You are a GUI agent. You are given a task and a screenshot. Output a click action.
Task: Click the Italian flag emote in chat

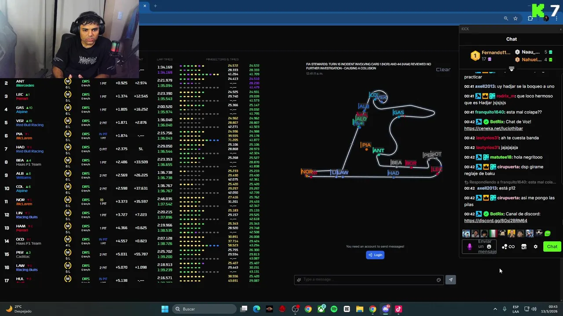click(493, 233)
